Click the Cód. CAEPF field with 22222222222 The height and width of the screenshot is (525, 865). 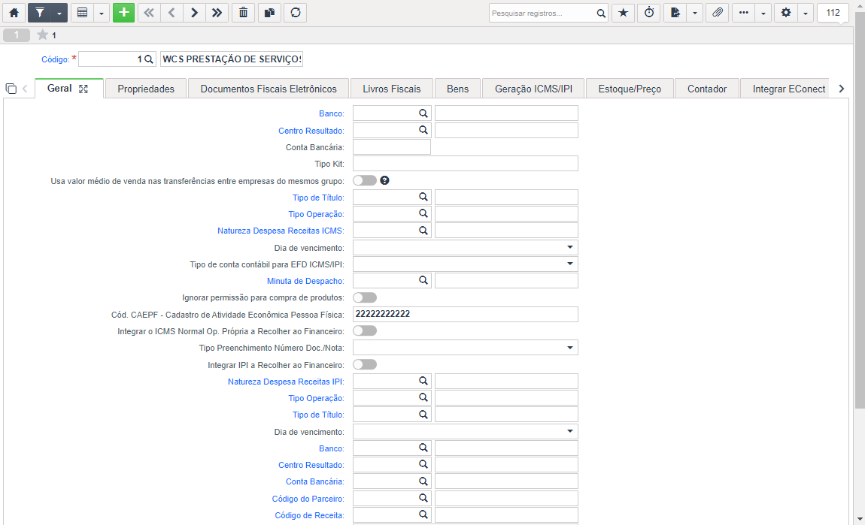(x=466, y=314)
